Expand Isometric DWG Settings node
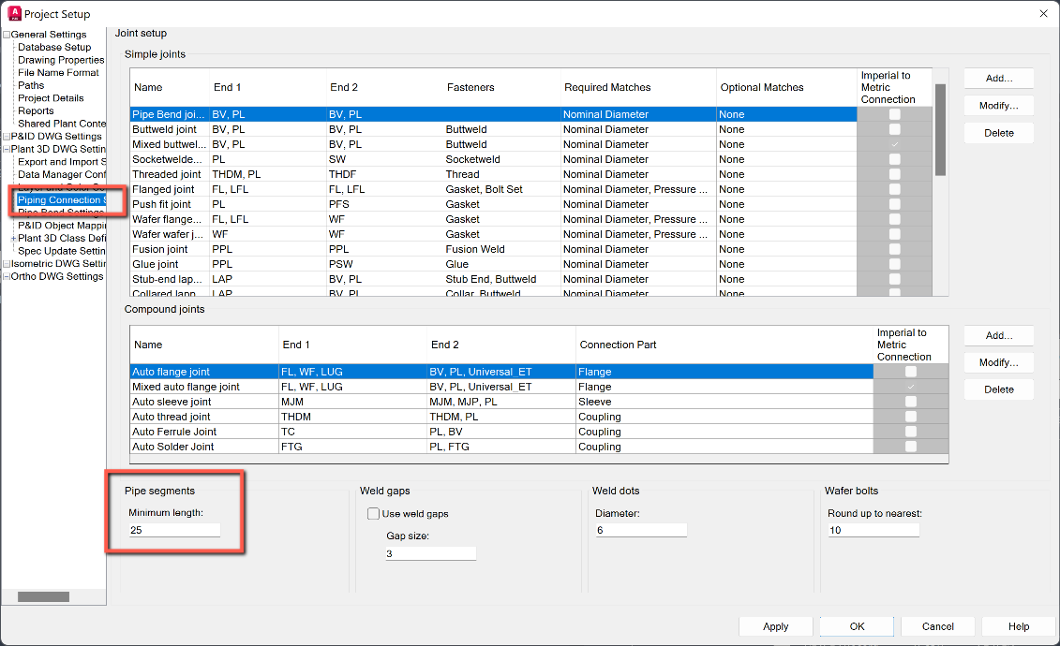This screenshot has height=646, width=1060. (x=7, y=263)
